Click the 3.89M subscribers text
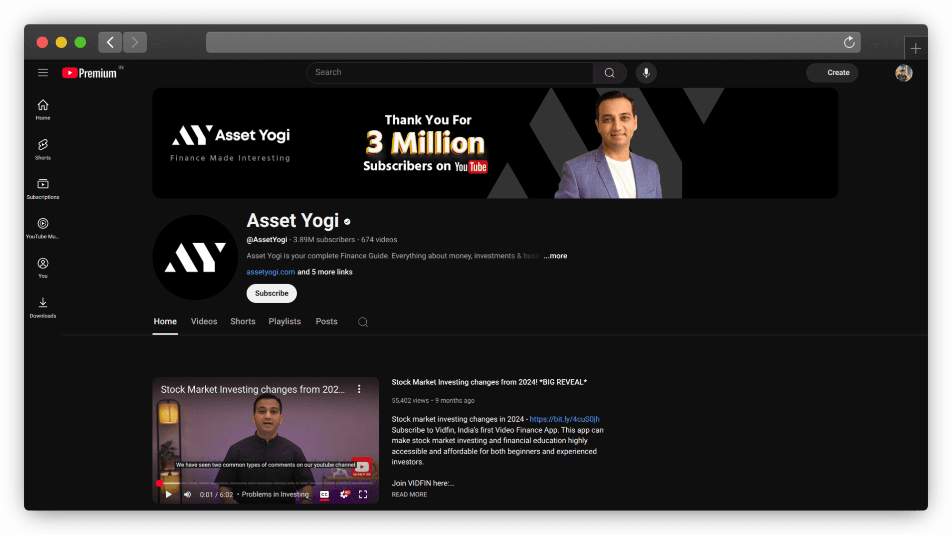Screen dimensions: 952x535 pos(324,240)
